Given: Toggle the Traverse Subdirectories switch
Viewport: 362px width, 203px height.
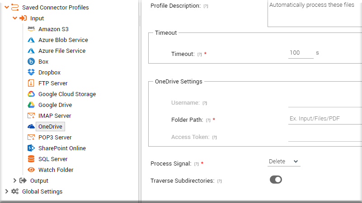Looking at the screenshot, I should tap(276, 180).
